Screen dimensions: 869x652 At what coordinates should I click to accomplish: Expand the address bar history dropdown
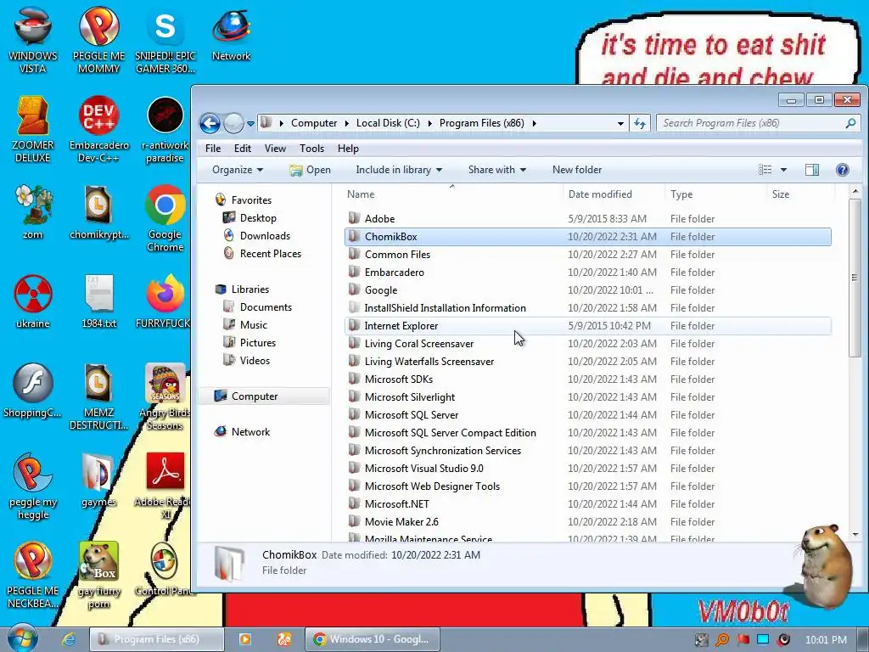[620, 123]
